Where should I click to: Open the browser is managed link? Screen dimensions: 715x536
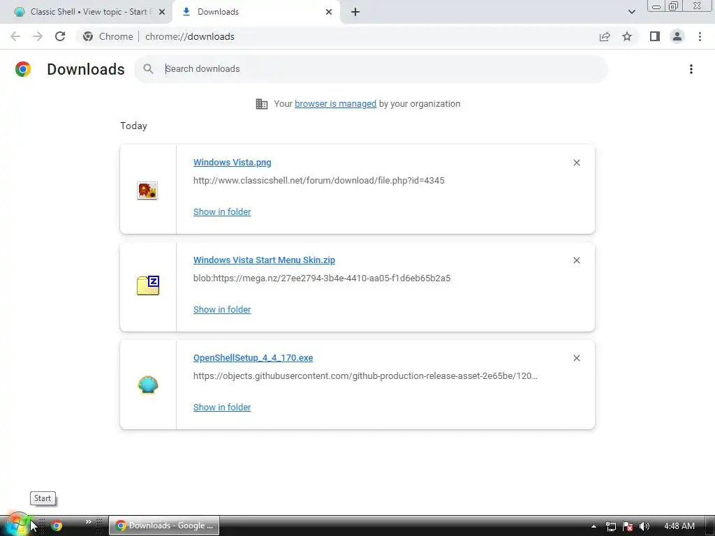(x=336, y=103)
